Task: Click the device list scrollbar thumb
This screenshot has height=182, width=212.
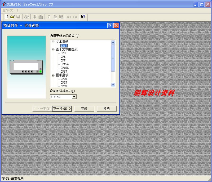Action: click(x=113, y=58)
